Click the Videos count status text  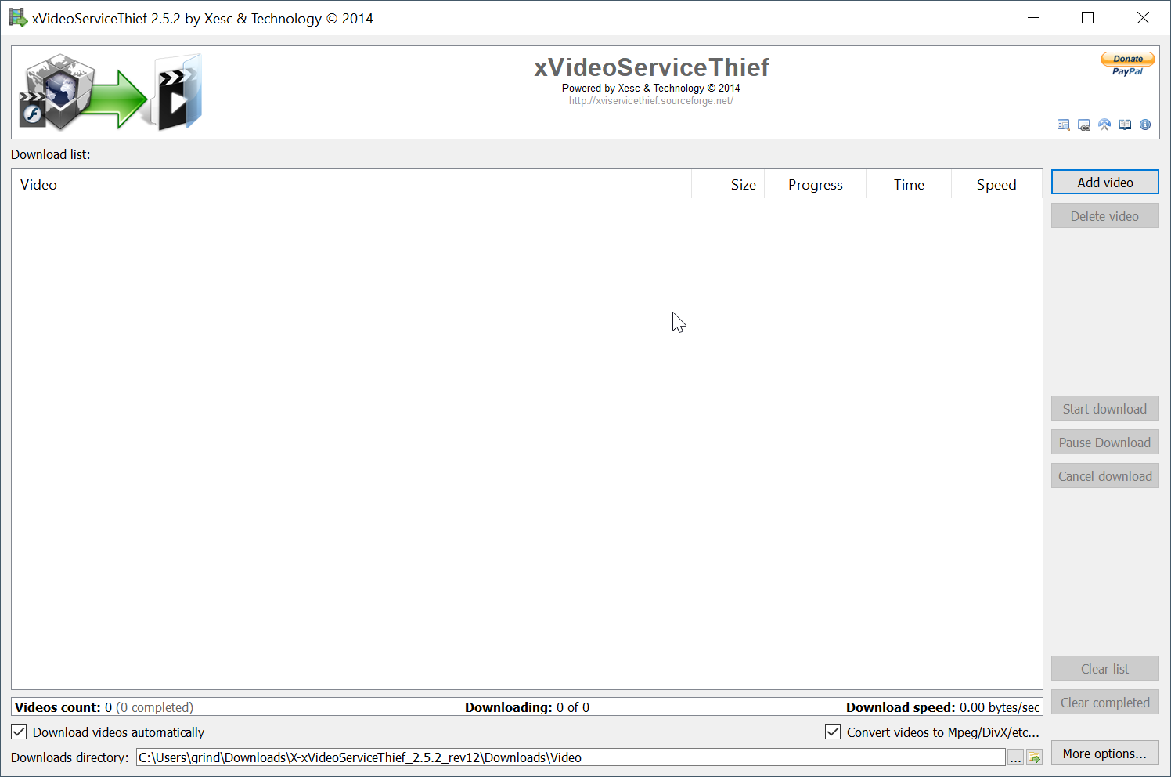104,707
